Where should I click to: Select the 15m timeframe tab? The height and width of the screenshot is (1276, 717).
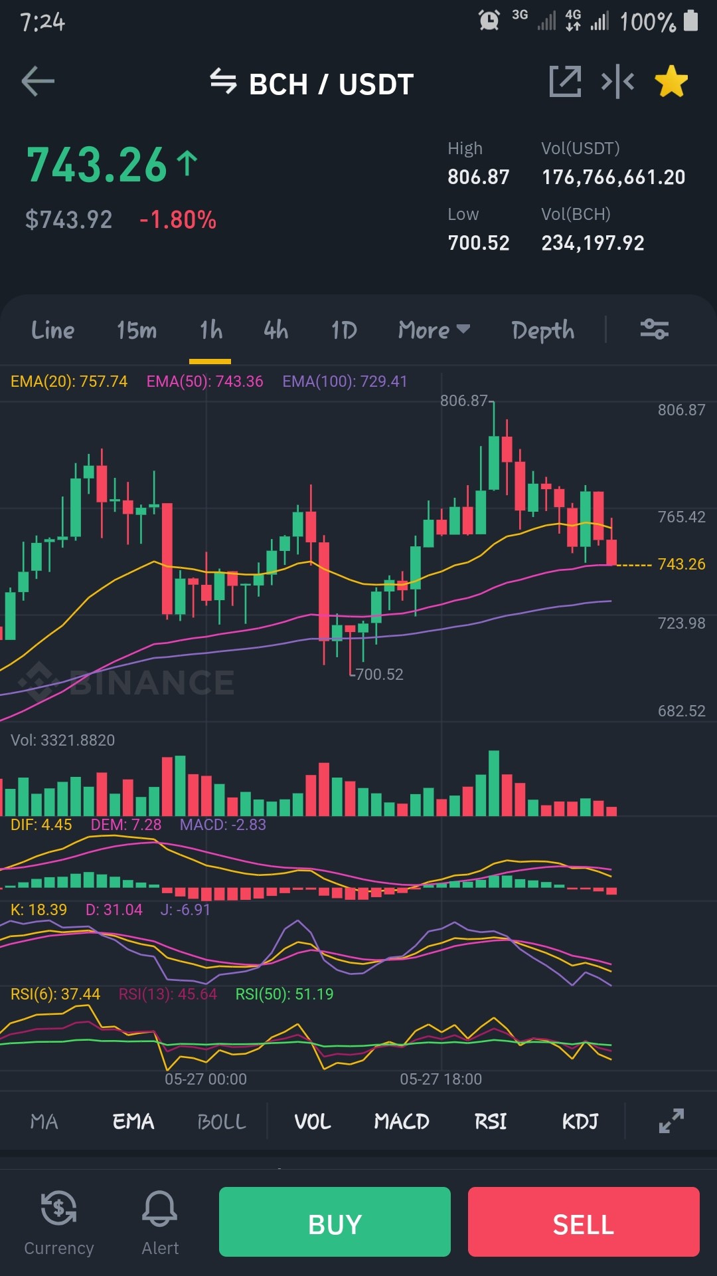tap(137, 330)
